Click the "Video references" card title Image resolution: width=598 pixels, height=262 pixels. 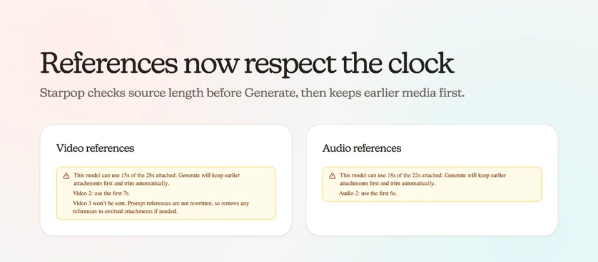click(x=95, y=148)
